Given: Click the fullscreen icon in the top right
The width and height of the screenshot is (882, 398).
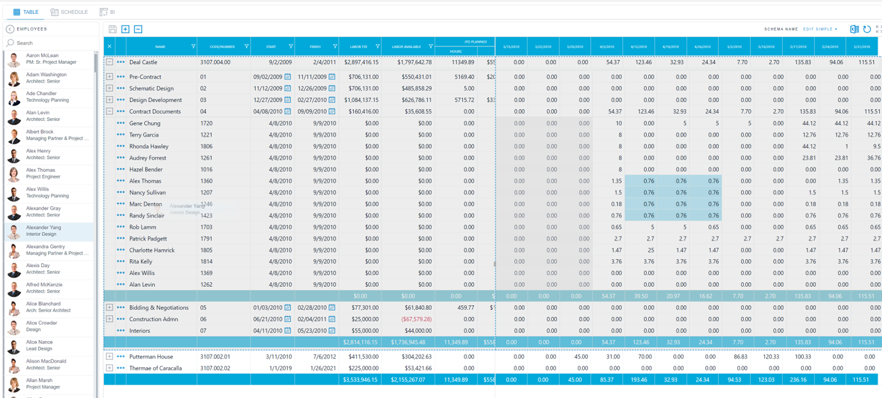Looking at the screenshot, I should click(x=879, y=29).
